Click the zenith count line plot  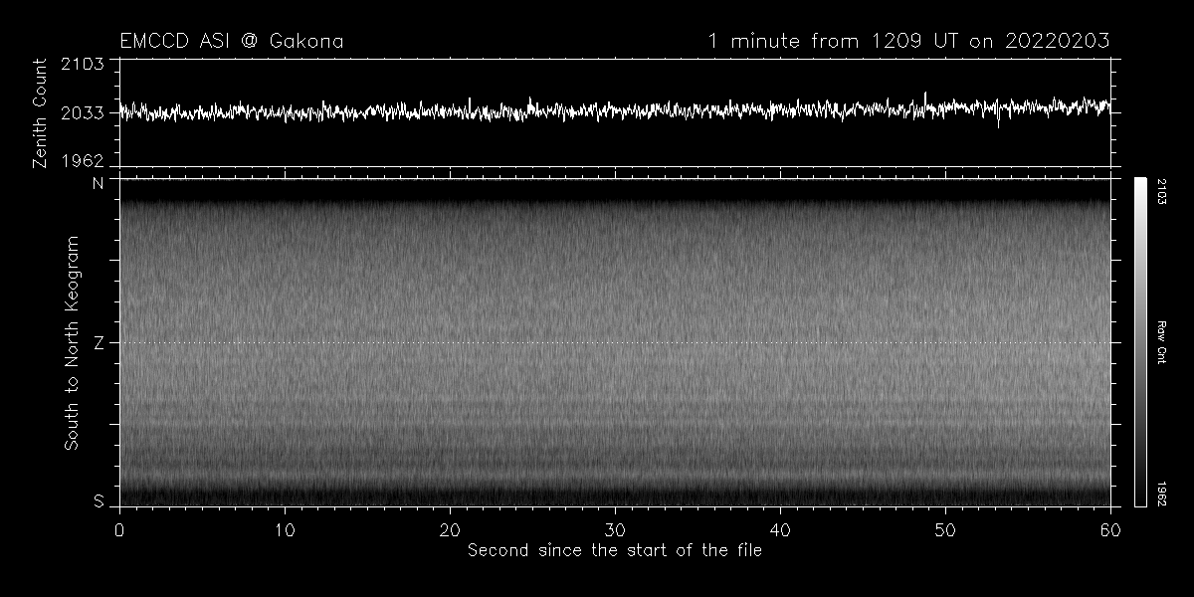click(x=615, y=112)
